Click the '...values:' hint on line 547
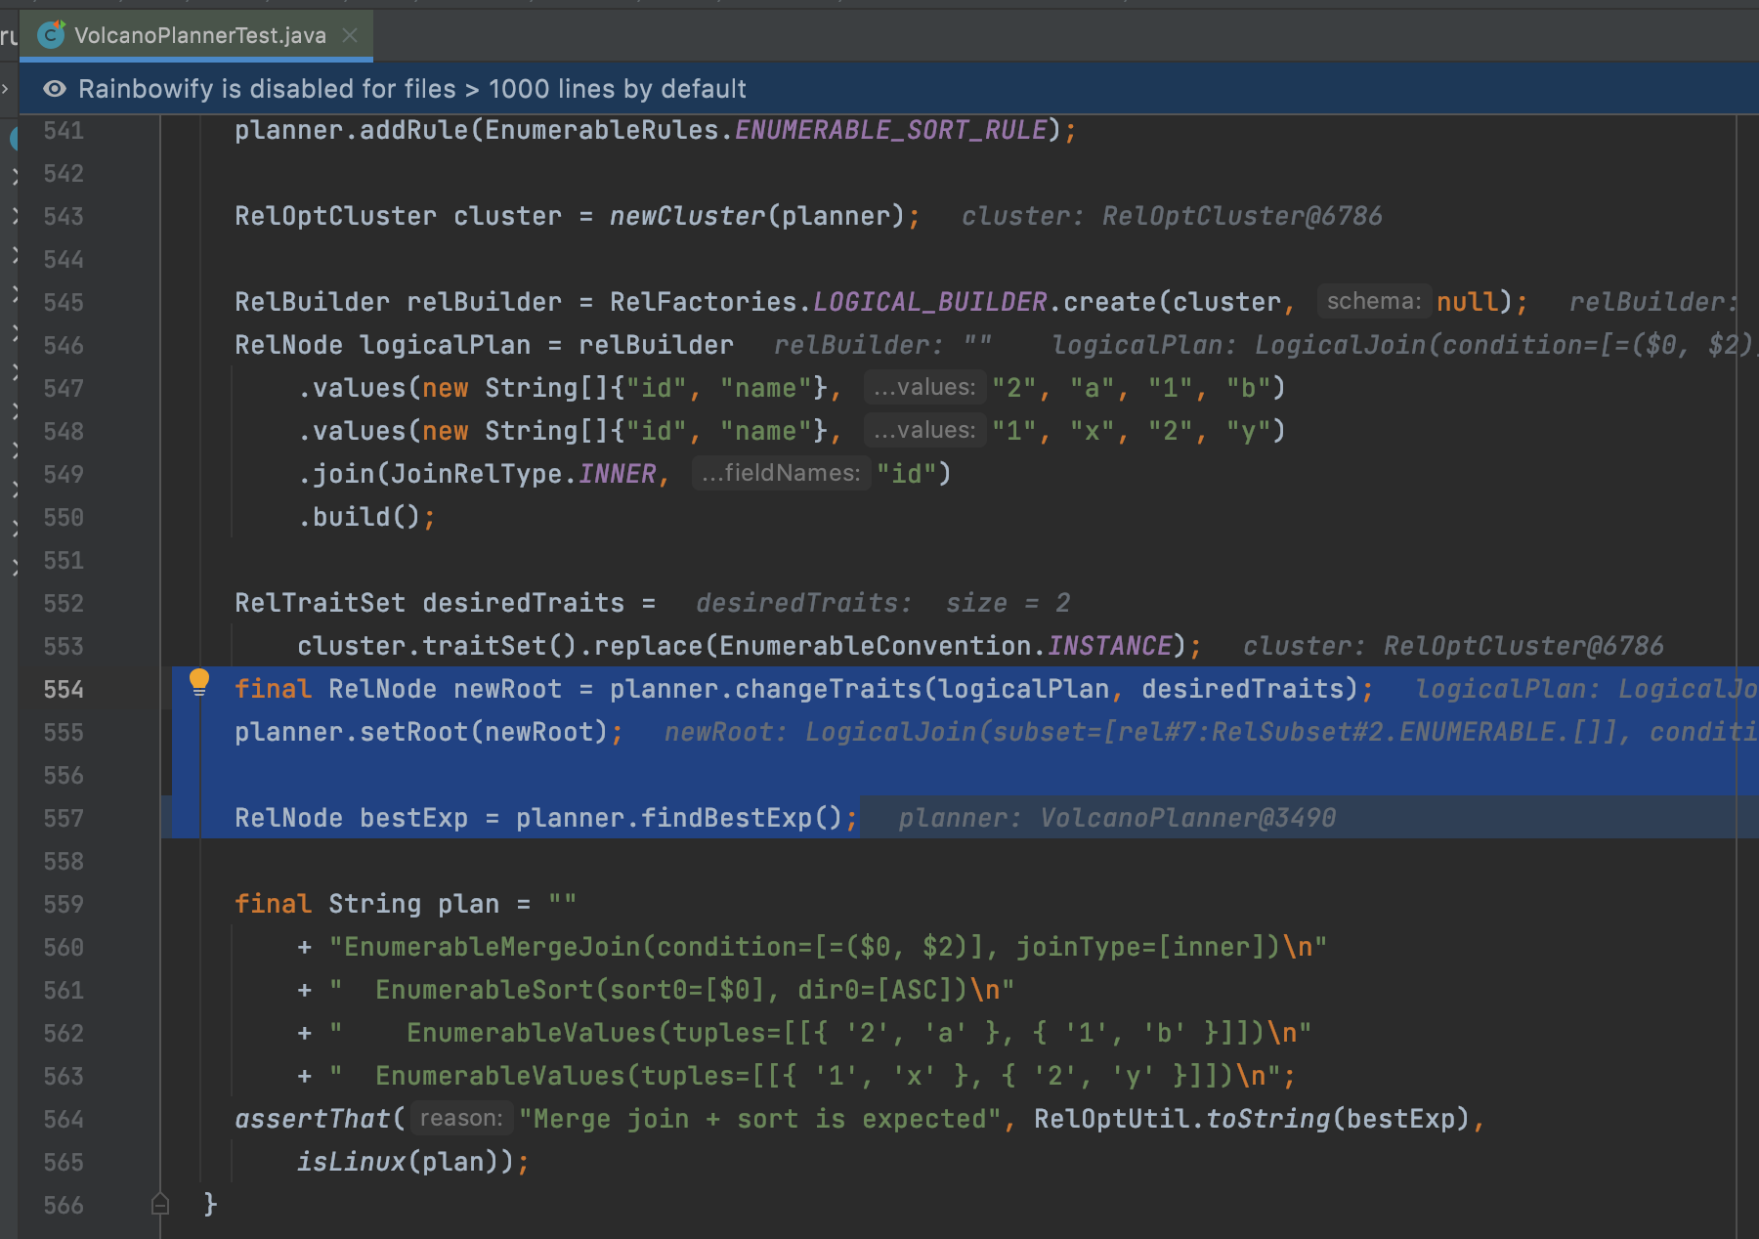 tap(923, 387)
